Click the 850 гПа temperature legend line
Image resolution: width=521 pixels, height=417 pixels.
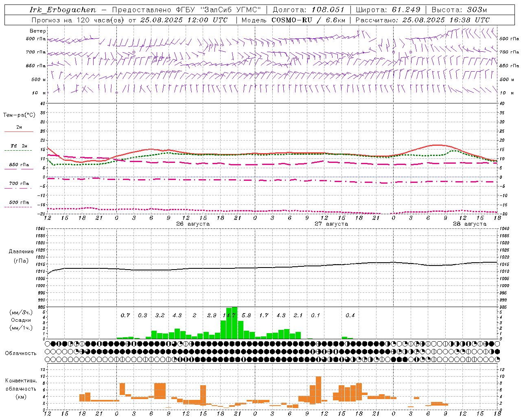19,169
